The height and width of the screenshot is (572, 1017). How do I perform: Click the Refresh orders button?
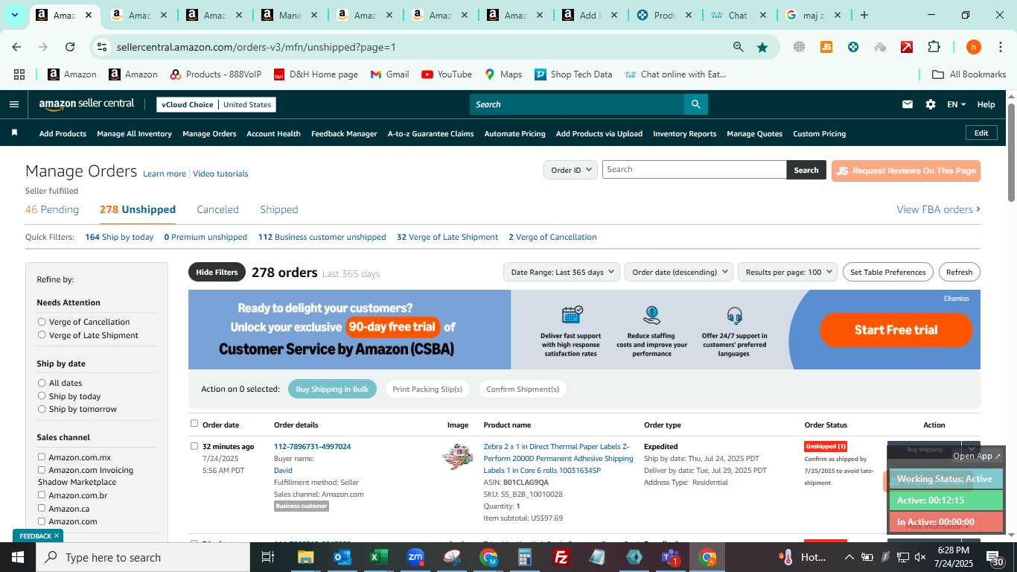pos(959,272)
